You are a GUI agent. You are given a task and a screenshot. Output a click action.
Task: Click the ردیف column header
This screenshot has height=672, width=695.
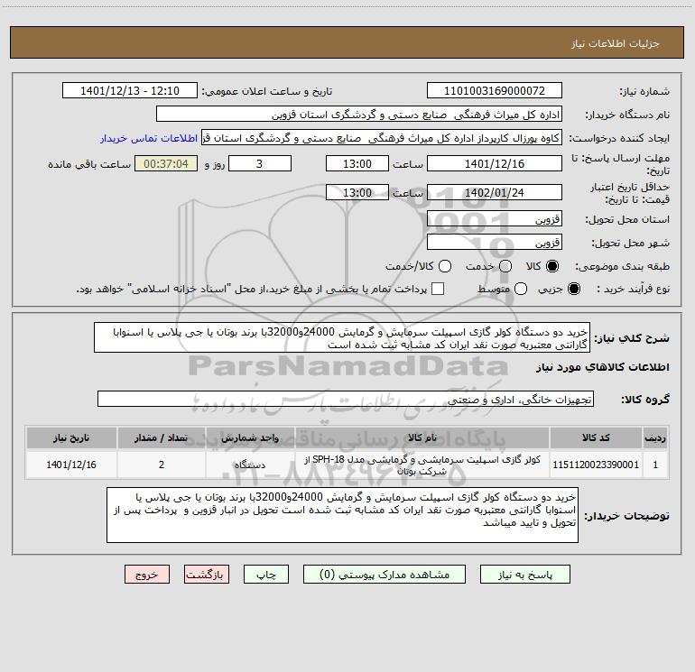pyautogui.click(x=655, y=438)
